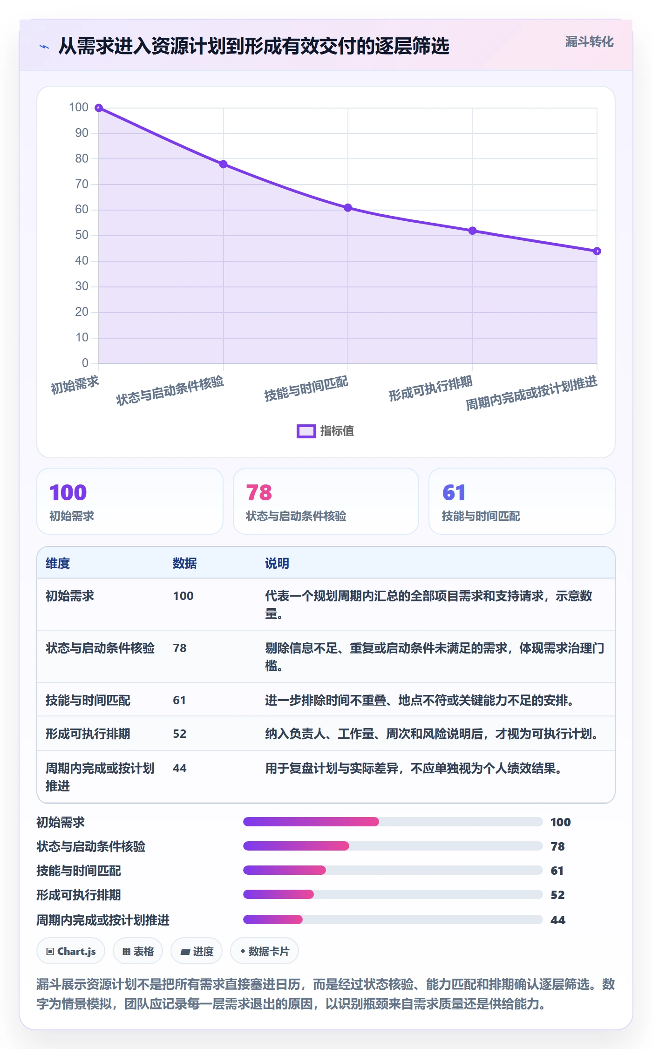Click the diamond icon in 数据卡片 chip
The image size is (652, 1049).
pos(243,951)
